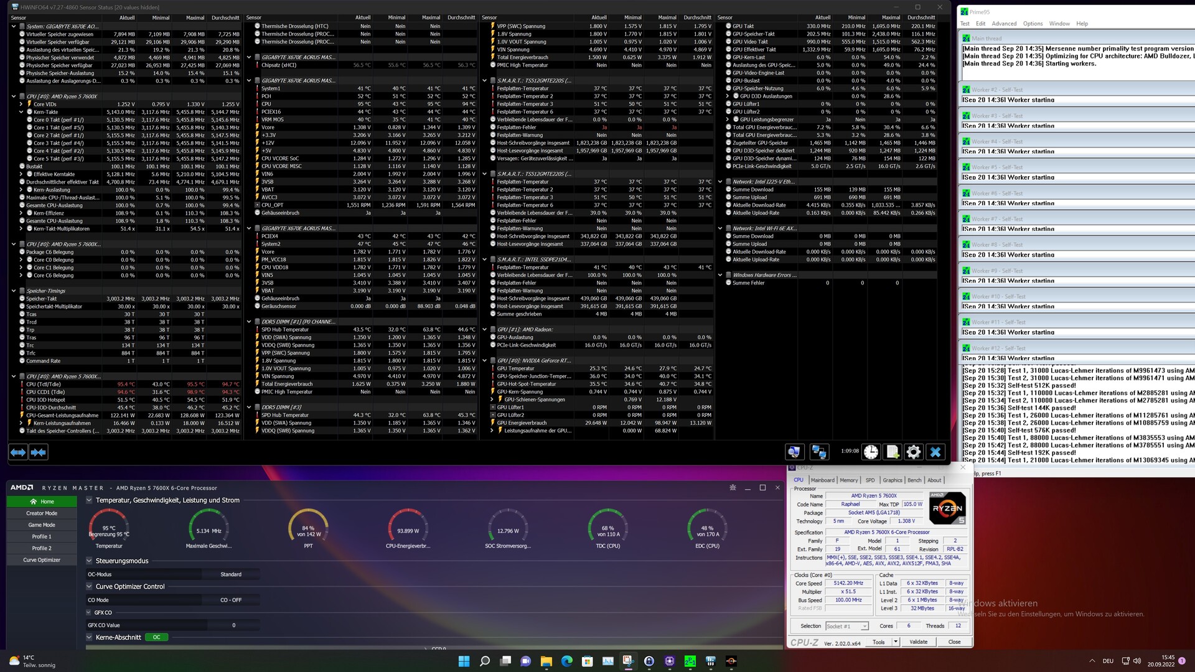Launch Microsoft Edge from taskbar
This screenshot has width=1195, height=672.
(567, 661)
